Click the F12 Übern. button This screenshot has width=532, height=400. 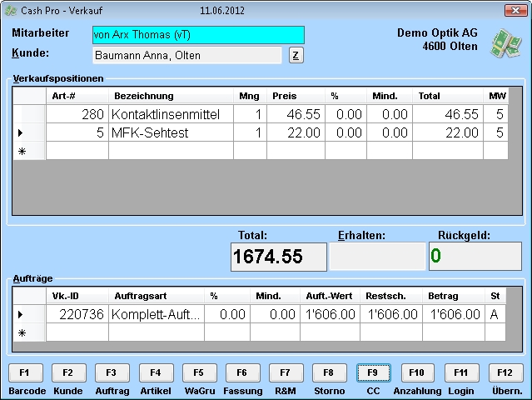(x=505, y=372)
